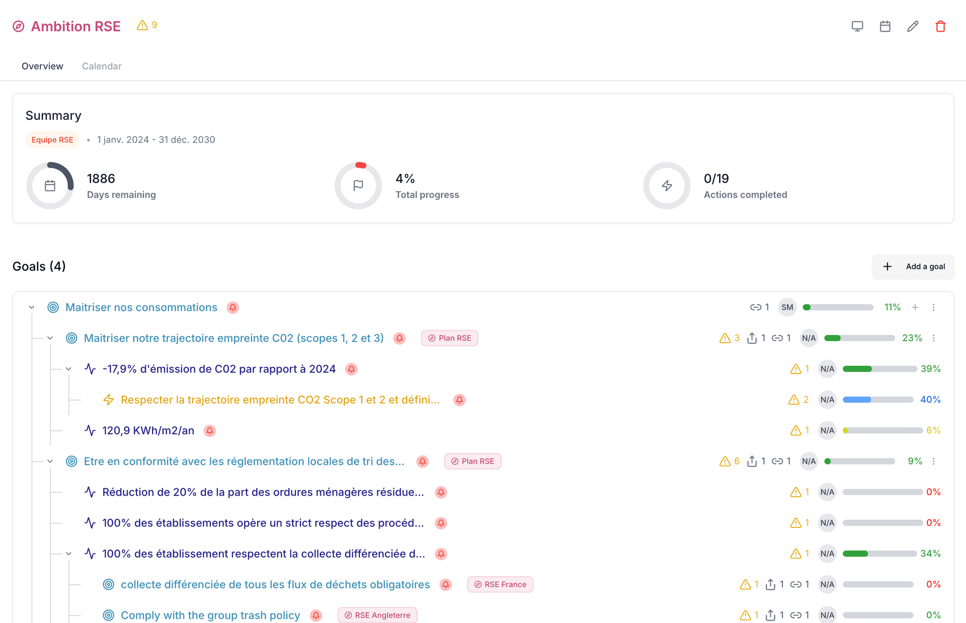Toggle the bell alert beside 120,9 KWh/m2/an
The image size is (966, 623).
210,431
